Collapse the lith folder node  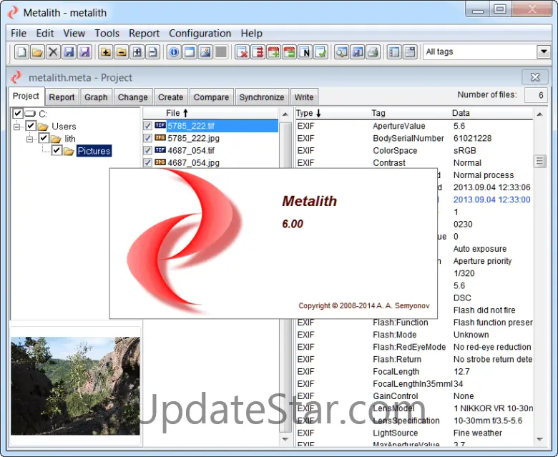coord(30,139)
